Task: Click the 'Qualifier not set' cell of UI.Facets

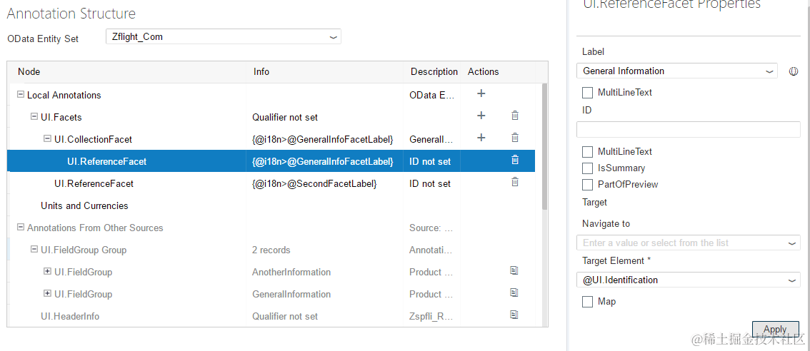Action: 285,117
